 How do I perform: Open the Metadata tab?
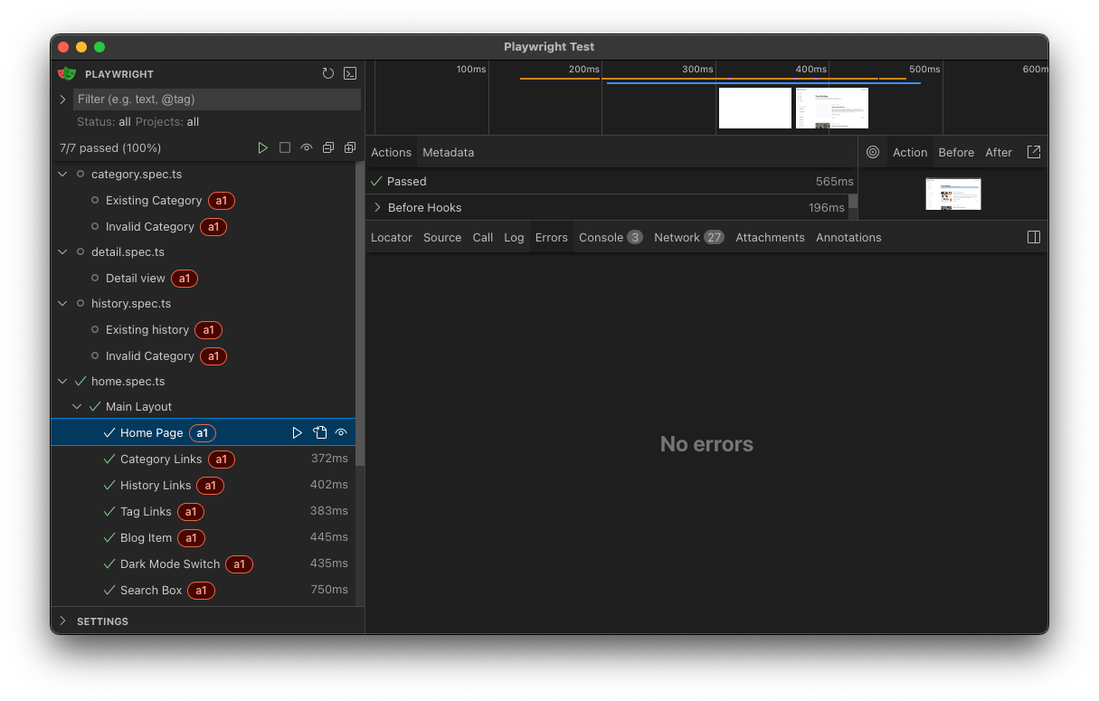tap(448, 152)
